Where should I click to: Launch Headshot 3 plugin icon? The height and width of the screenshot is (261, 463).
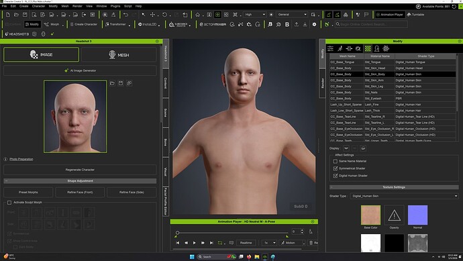[x=17, y=34]
